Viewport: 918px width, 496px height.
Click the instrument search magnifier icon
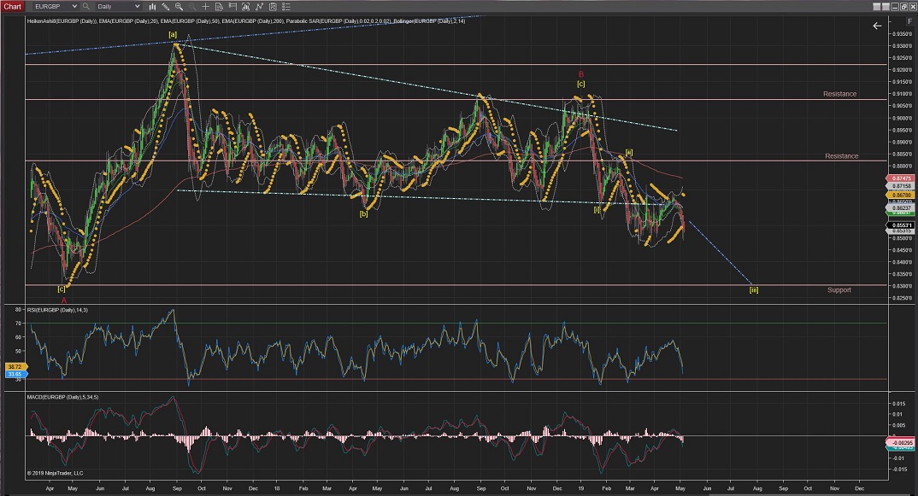tap(86, 7)
